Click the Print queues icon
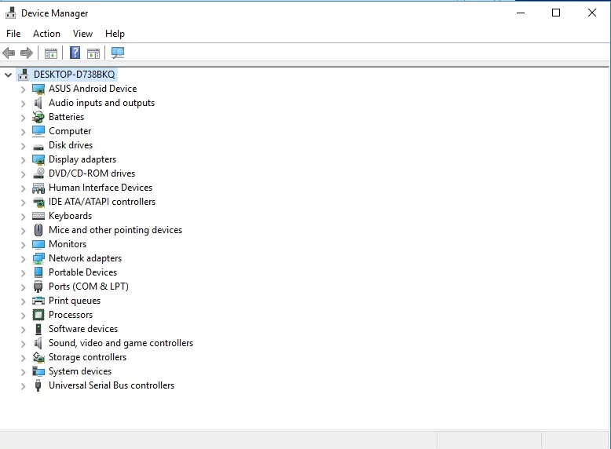 click(38, 301)
